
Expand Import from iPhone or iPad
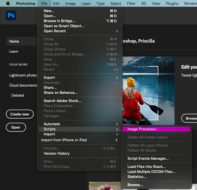point(80,140)
